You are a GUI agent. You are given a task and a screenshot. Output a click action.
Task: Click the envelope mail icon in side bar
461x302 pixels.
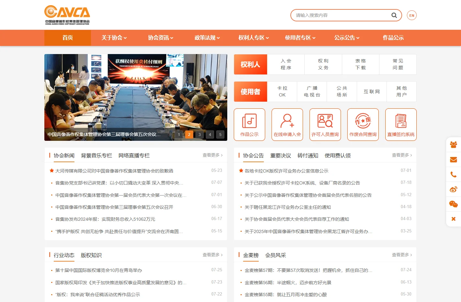pos(454,160)
